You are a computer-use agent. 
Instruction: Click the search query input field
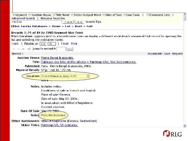click(x=37, y=22)
